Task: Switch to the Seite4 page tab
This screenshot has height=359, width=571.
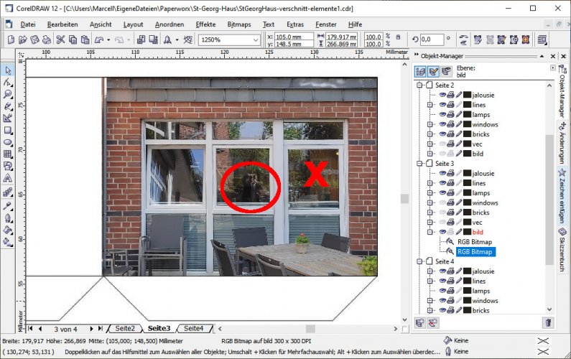Action: [193, 328]
